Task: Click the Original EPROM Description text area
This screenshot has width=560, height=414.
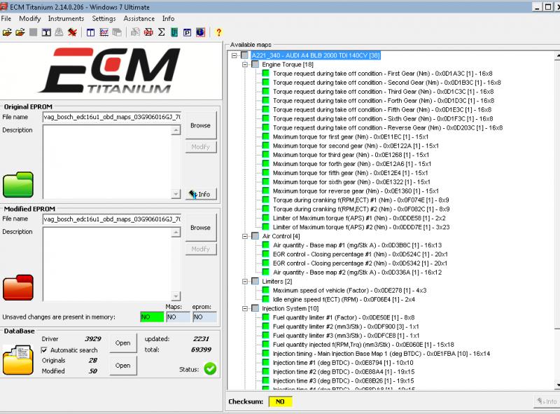Action: coord(107,162)
